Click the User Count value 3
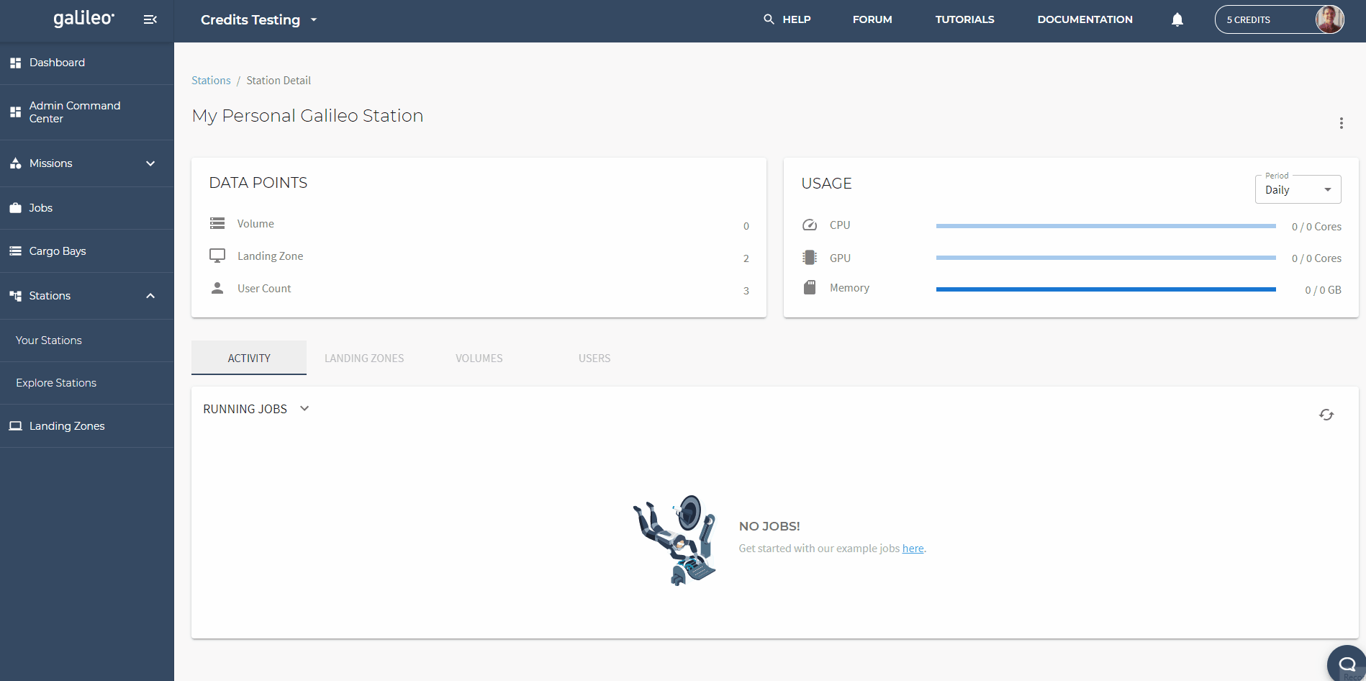 (x=746, y=291)
